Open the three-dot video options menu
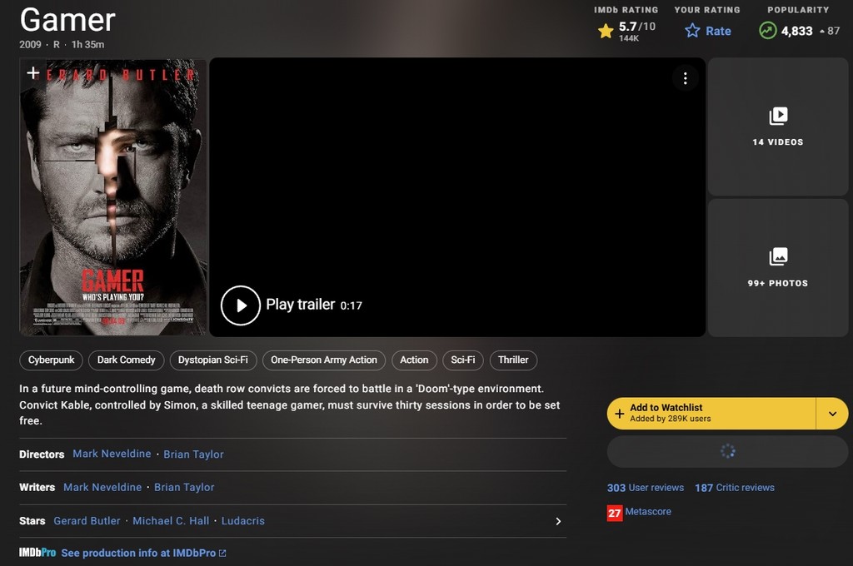 [x=685, y=78]
